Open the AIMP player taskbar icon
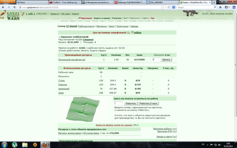Image resolution: width=237 pixels, height=148 pixels. click(35, 145)
